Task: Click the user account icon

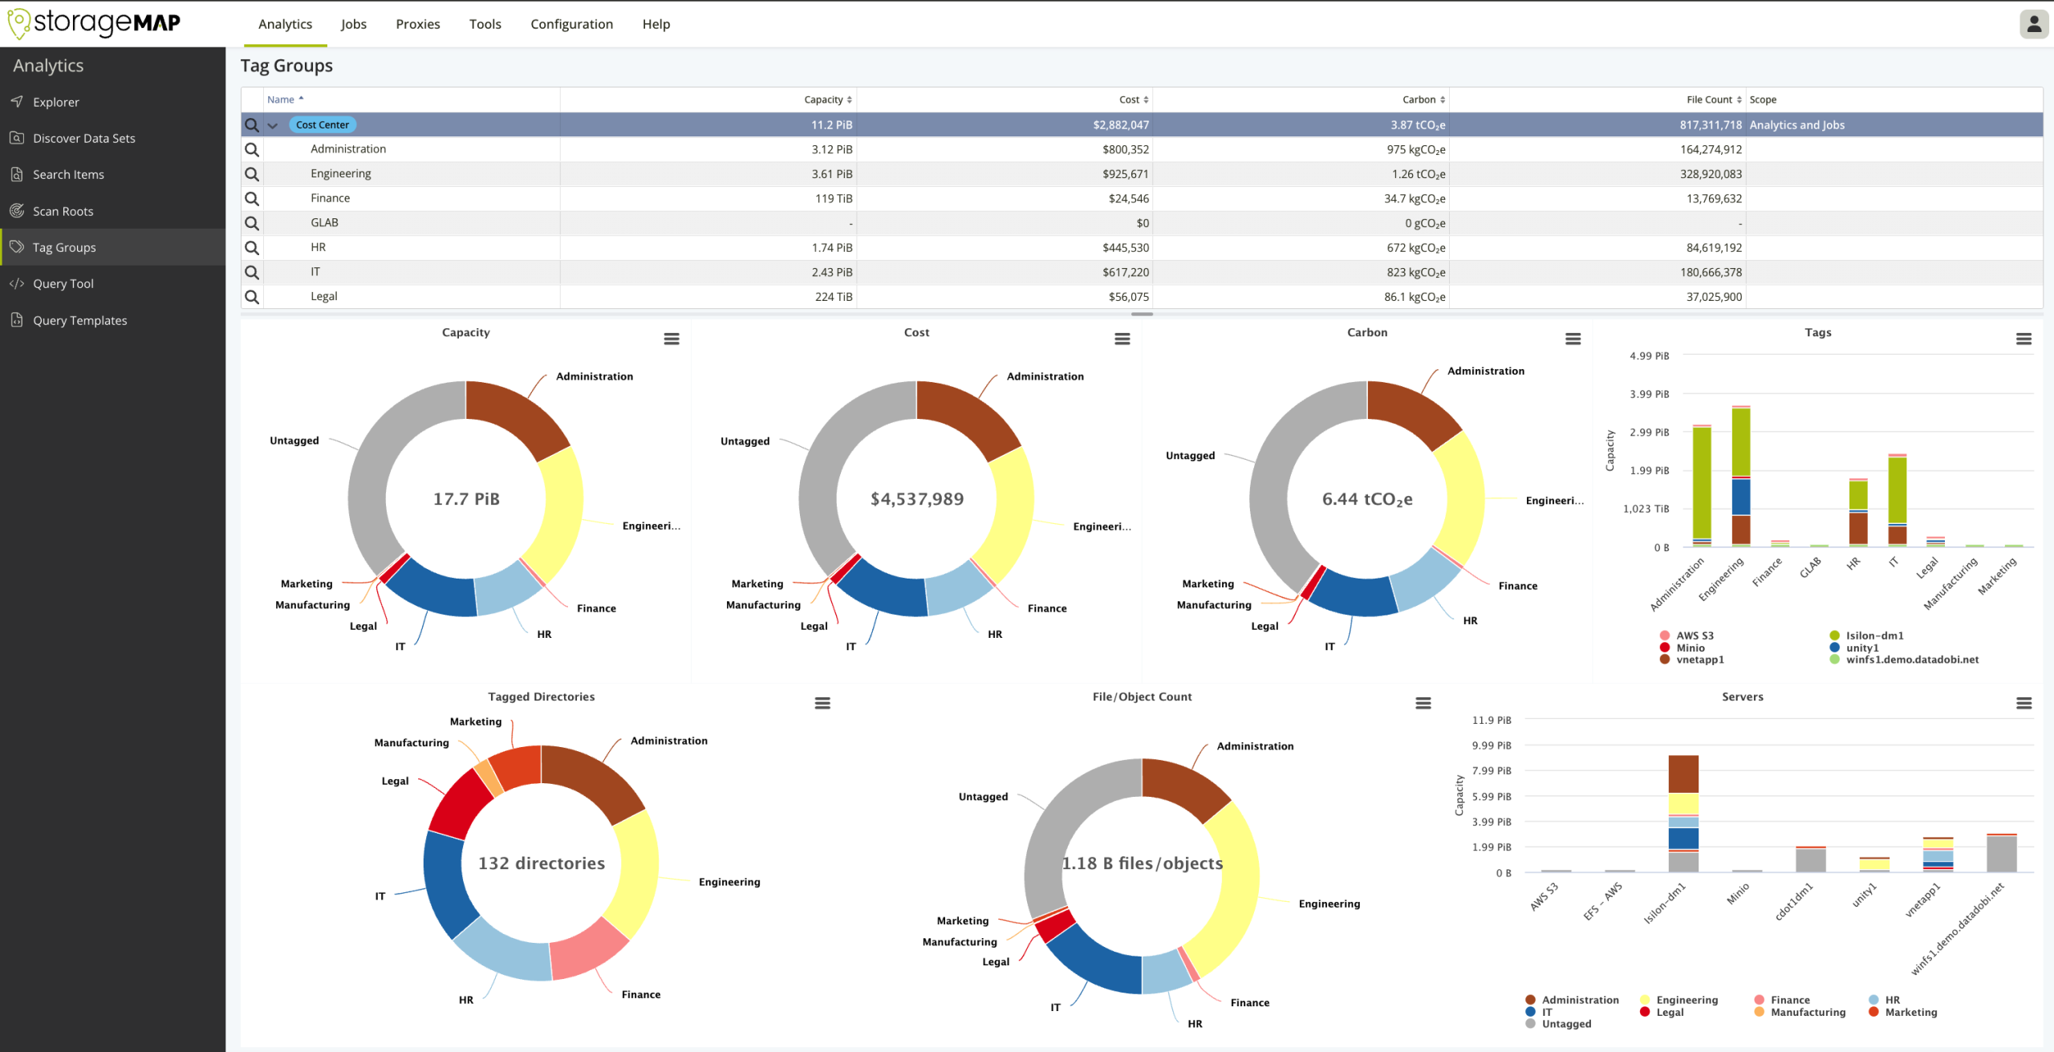Action: point(2033,24)
